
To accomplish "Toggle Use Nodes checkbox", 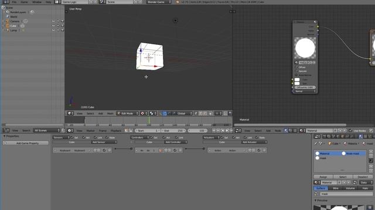I will coord(350,131).
